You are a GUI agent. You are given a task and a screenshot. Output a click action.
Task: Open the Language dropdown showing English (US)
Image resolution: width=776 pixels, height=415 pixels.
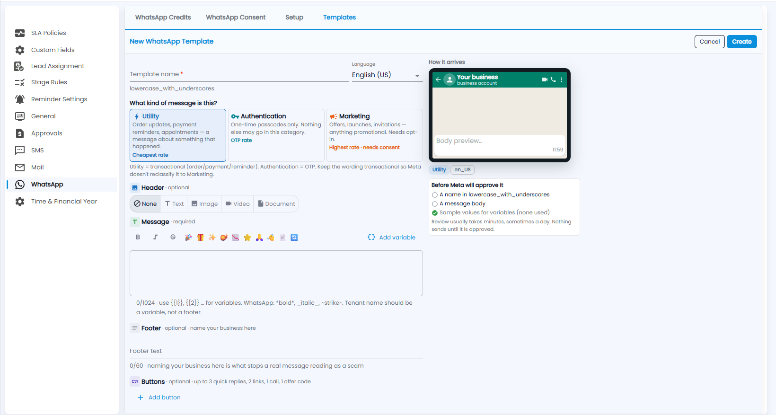pos(387,75)
